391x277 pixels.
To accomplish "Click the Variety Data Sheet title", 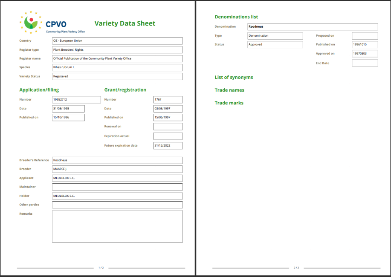I will tap(125, 23).
